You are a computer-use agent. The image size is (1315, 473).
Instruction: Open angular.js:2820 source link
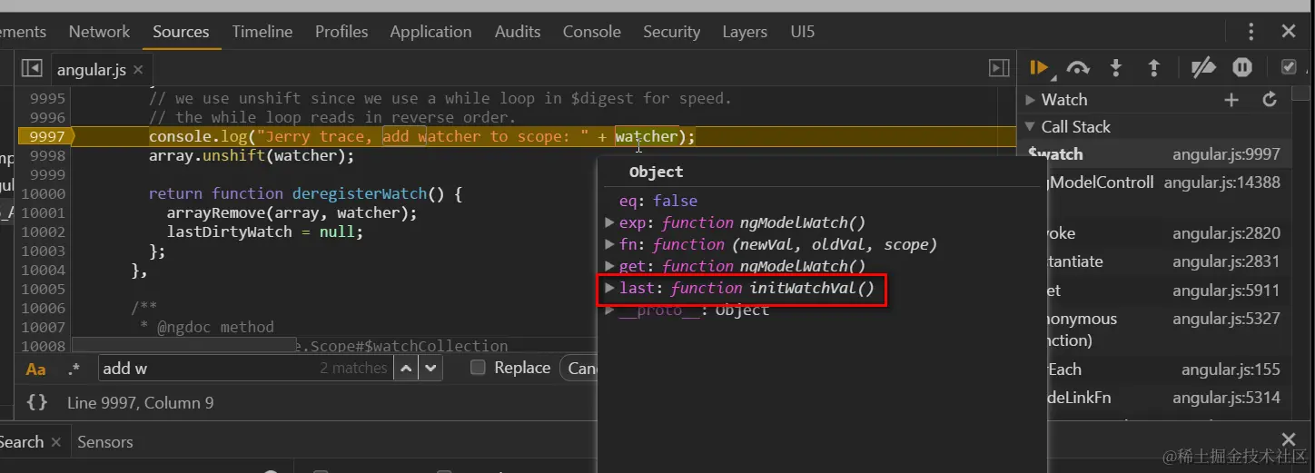tap(1226, 233)
